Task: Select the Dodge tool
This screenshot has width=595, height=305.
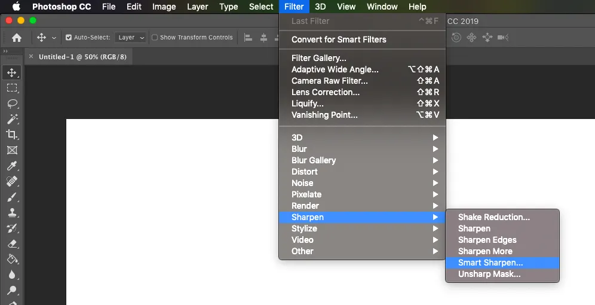Action: tap(12, 290)
